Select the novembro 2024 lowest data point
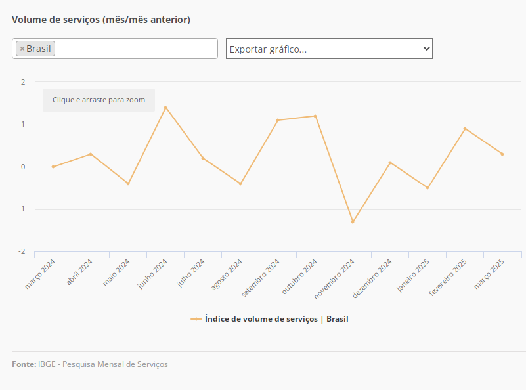526x390 pixels. pyautogui.click(x=353, y=222)
